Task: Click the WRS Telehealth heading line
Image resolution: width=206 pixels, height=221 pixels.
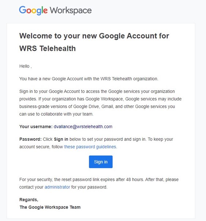Action: [x=47, y=49]
